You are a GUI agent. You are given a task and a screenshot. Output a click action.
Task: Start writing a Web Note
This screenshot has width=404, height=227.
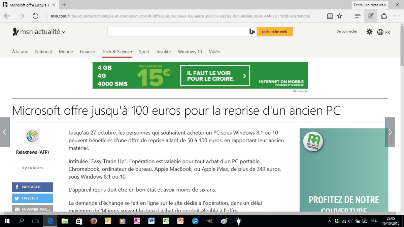pos(371,16)
